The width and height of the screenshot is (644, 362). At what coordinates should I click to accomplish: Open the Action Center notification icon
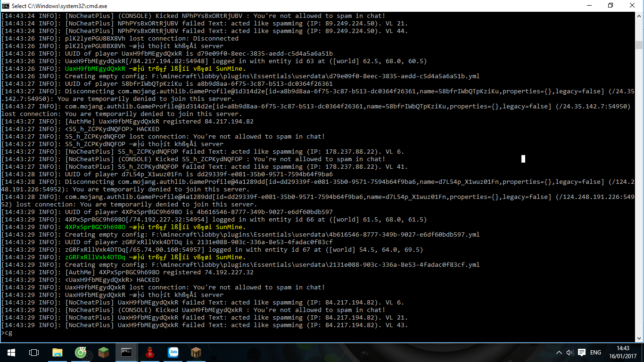point(582,353)
